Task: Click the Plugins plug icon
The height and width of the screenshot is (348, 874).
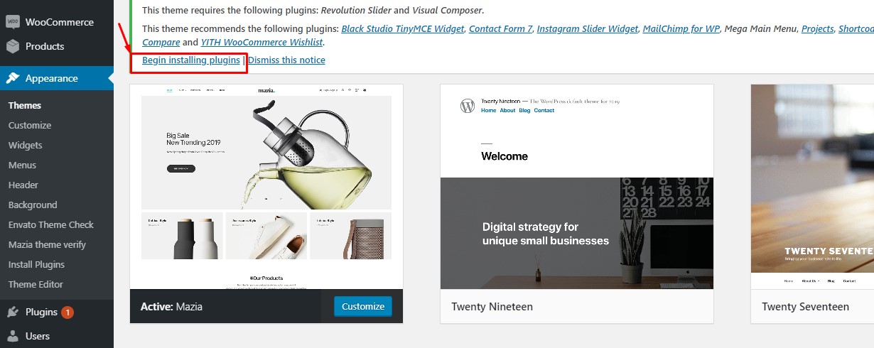Action: (12, 312)
